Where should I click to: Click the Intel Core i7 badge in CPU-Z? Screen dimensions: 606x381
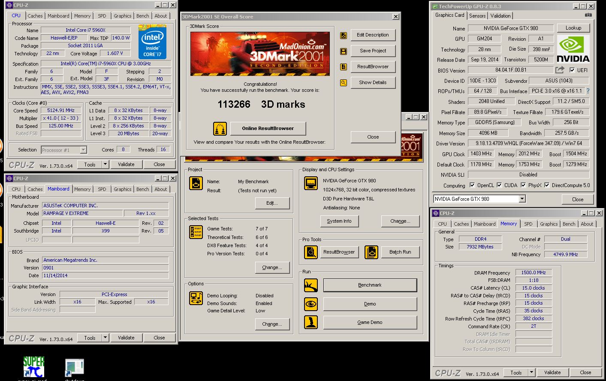pos(152,42)
